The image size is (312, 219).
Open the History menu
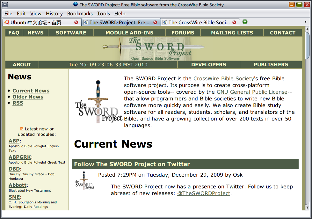coord(54,13)
